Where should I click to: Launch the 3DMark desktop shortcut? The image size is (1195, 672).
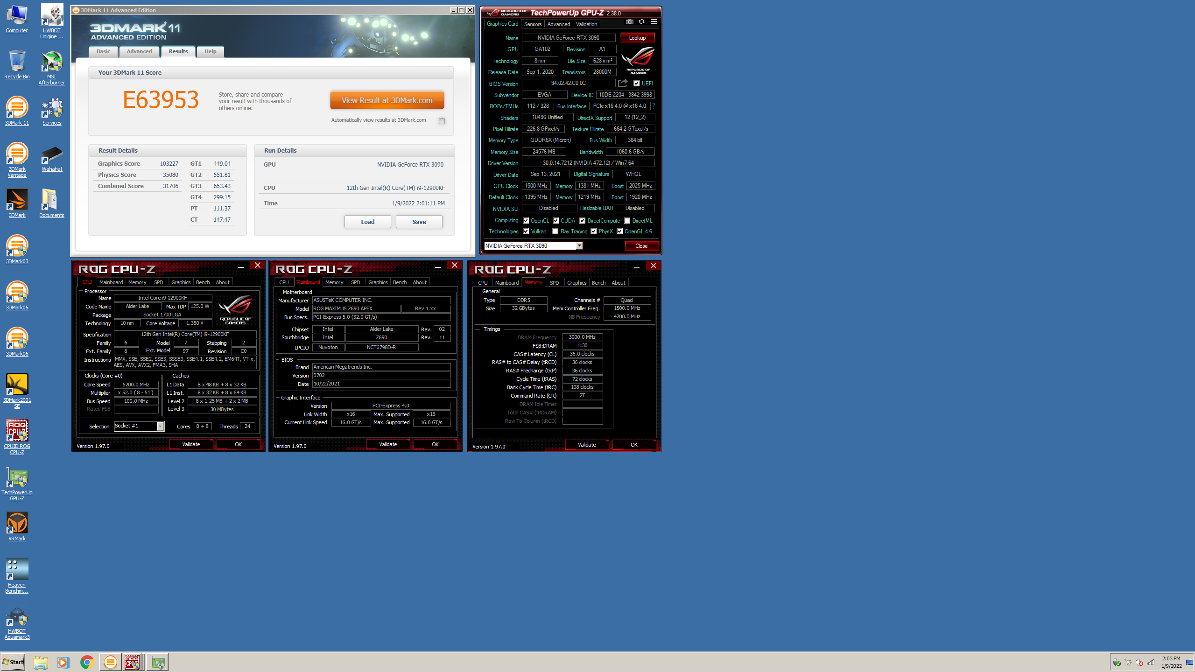click(x=17, y=203)
